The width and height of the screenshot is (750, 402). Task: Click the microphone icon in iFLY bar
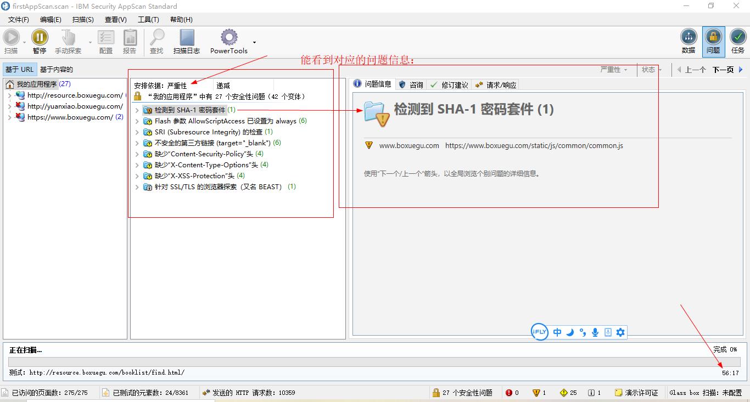coord(595,332)
